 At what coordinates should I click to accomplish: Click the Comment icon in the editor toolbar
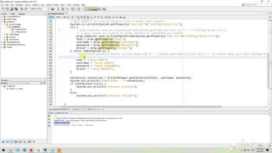pos(121,17)
